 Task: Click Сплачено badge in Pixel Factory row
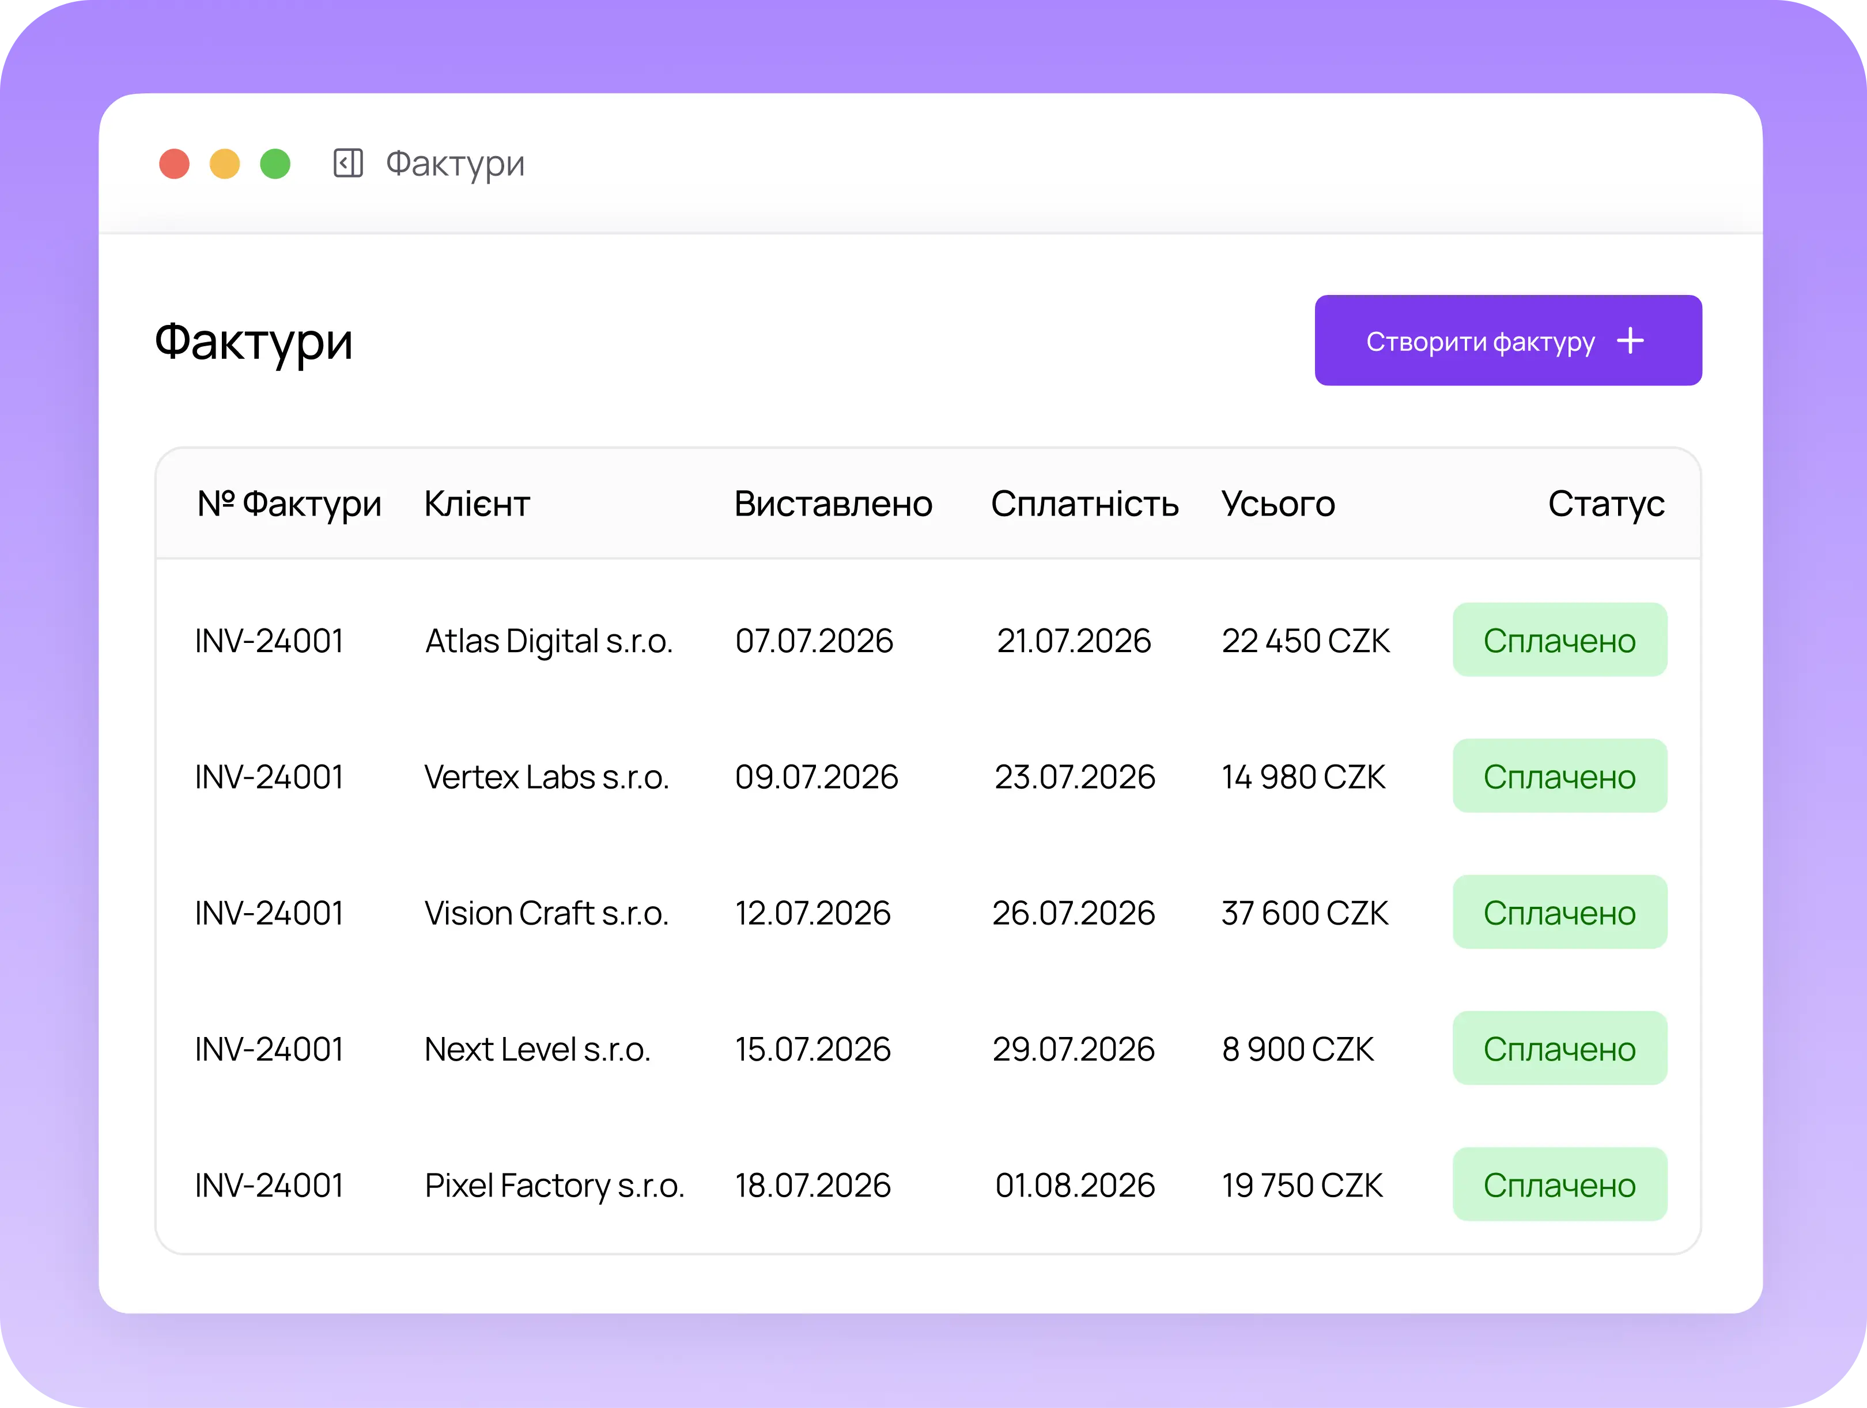tap(1560, 1184)
